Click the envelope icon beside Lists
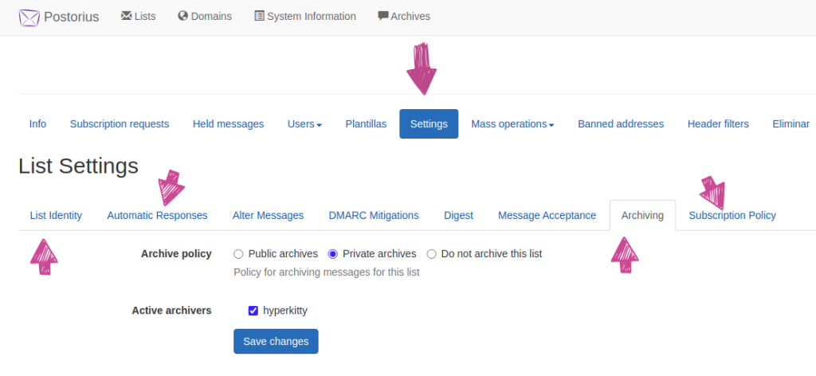 [126, 16]
